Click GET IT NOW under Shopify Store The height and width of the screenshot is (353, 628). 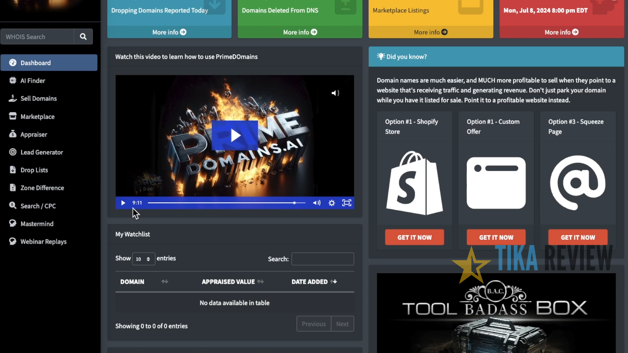point(414,237)
